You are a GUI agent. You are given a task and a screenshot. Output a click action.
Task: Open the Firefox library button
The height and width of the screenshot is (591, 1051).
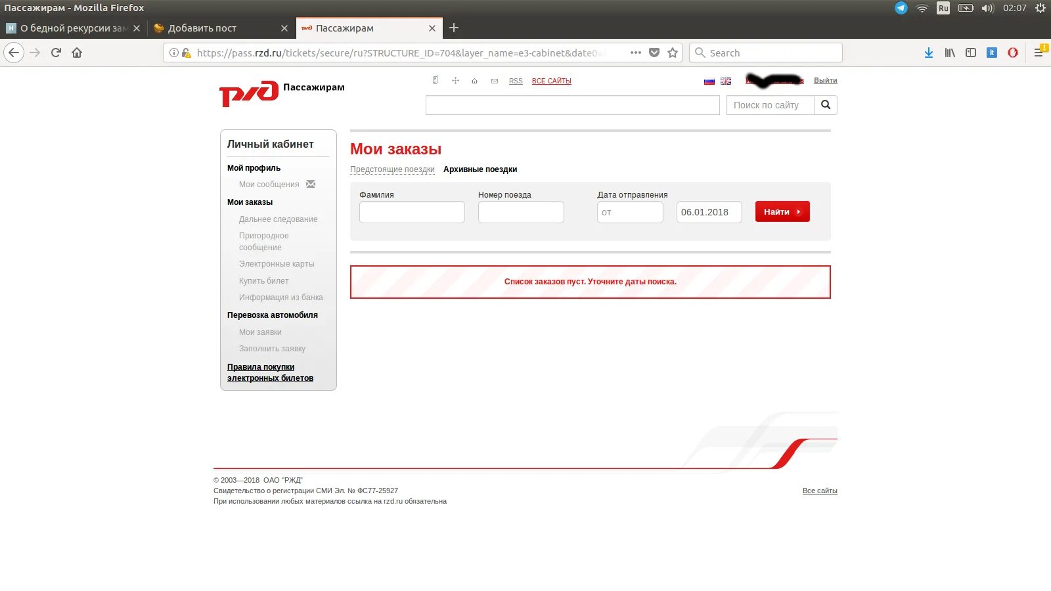(x=950, y=53)
